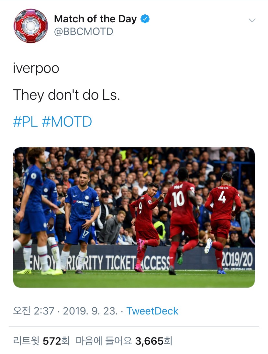Open the #MOTD hashtag
This screenshot has height=354, width=268.
[67, 121]
